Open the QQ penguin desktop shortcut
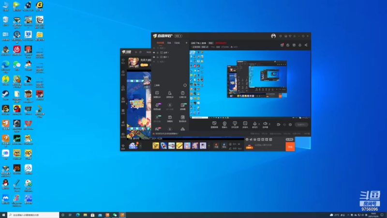Screen dimensions: 387x218 pyautogui.click(x=5, y=183)
